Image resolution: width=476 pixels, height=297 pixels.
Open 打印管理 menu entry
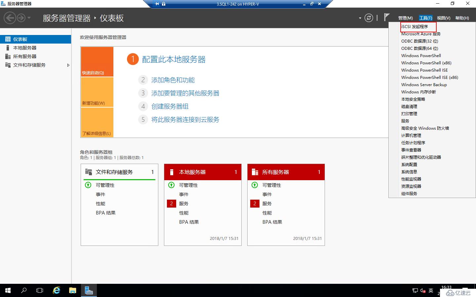click(x=409, y=114)
